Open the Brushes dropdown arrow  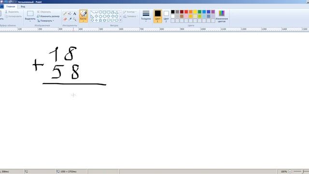pos(84,21)
